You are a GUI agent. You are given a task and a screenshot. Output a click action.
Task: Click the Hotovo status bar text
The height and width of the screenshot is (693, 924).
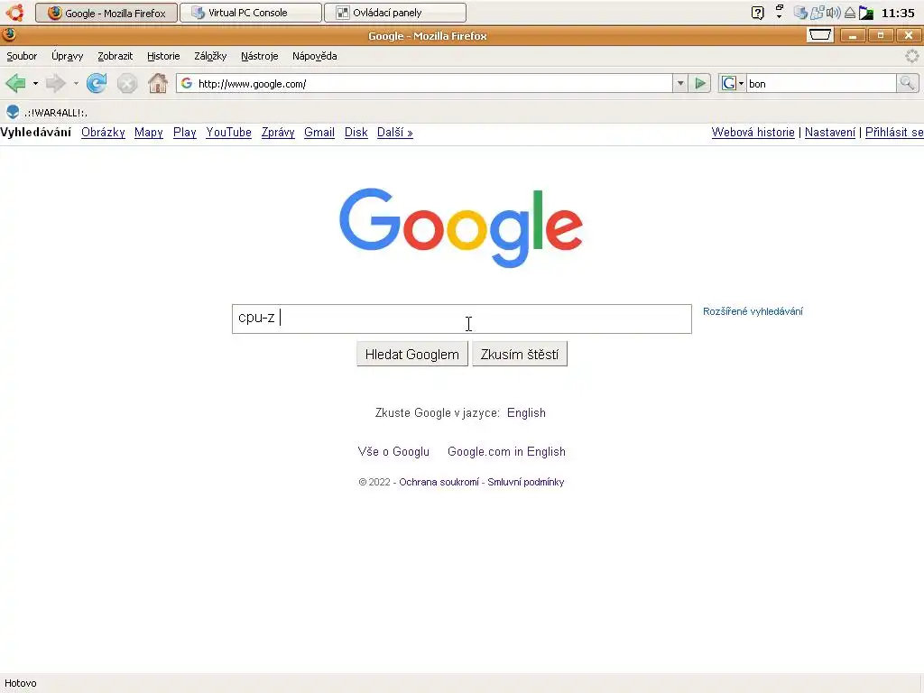pos(21,683)
